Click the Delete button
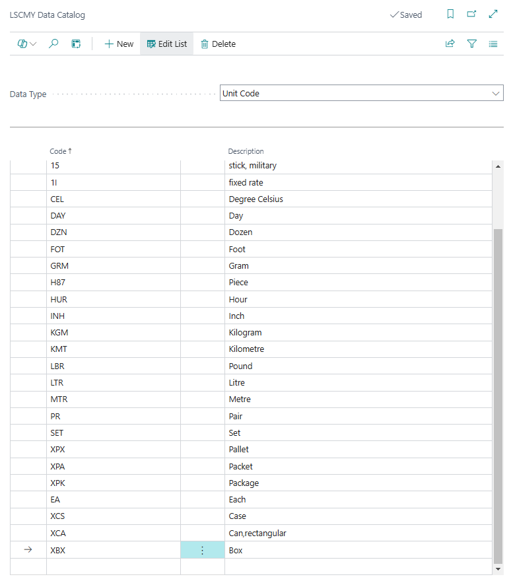511x585 pixels. [218, 44]
